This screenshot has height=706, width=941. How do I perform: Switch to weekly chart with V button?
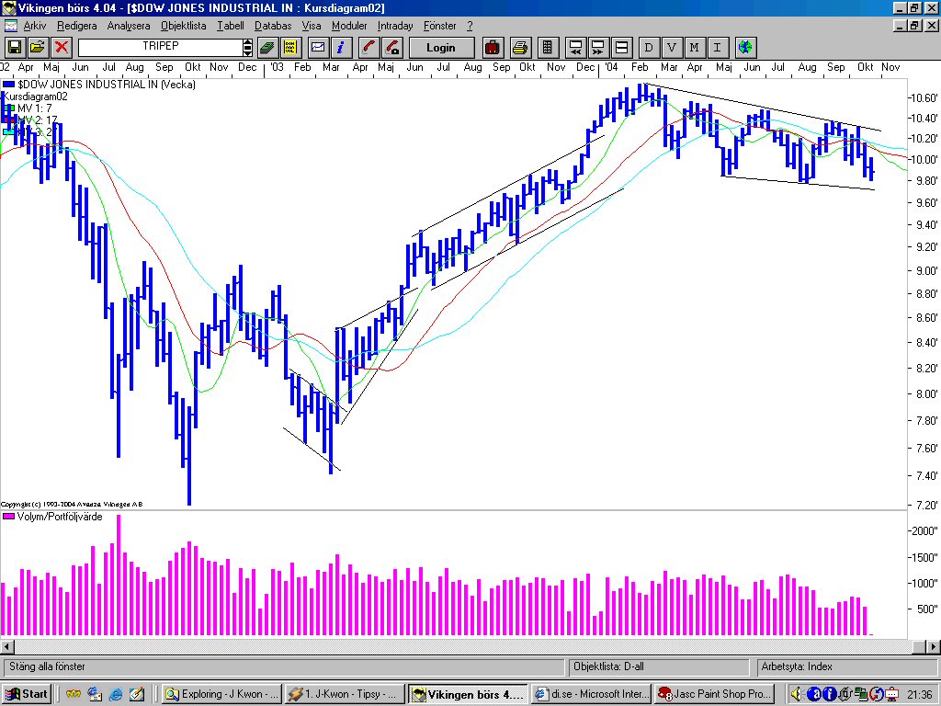tap(672, 48)
